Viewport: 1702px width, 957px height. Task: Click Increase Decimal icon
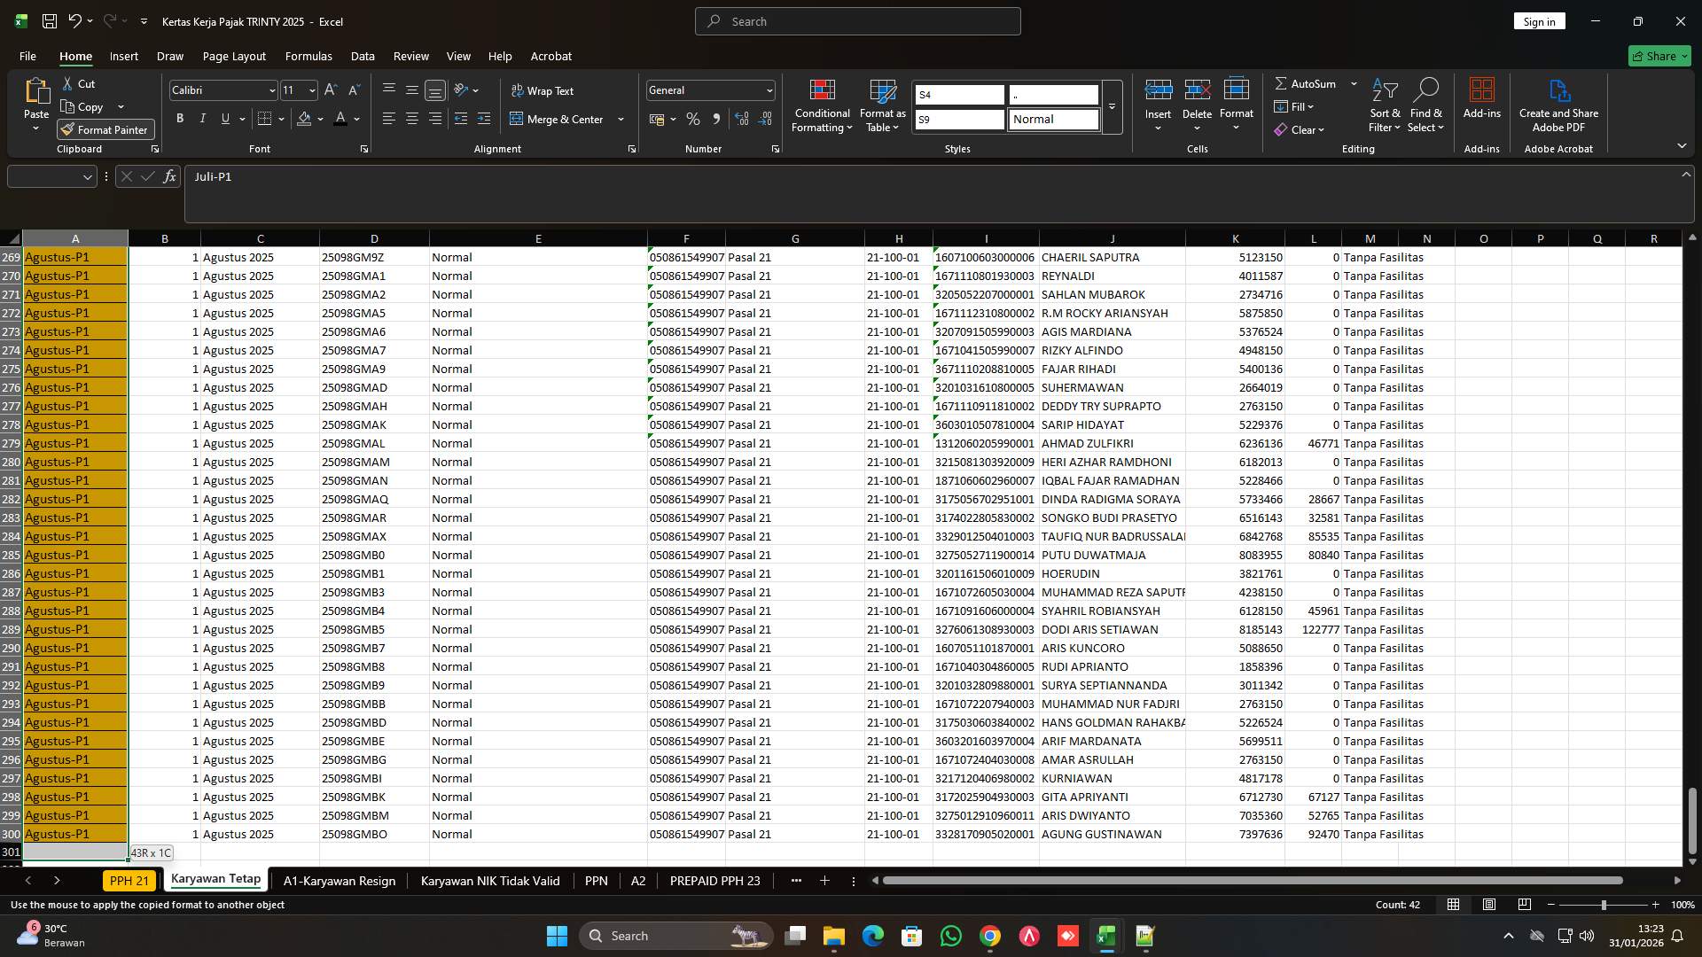tap(742, 119)
